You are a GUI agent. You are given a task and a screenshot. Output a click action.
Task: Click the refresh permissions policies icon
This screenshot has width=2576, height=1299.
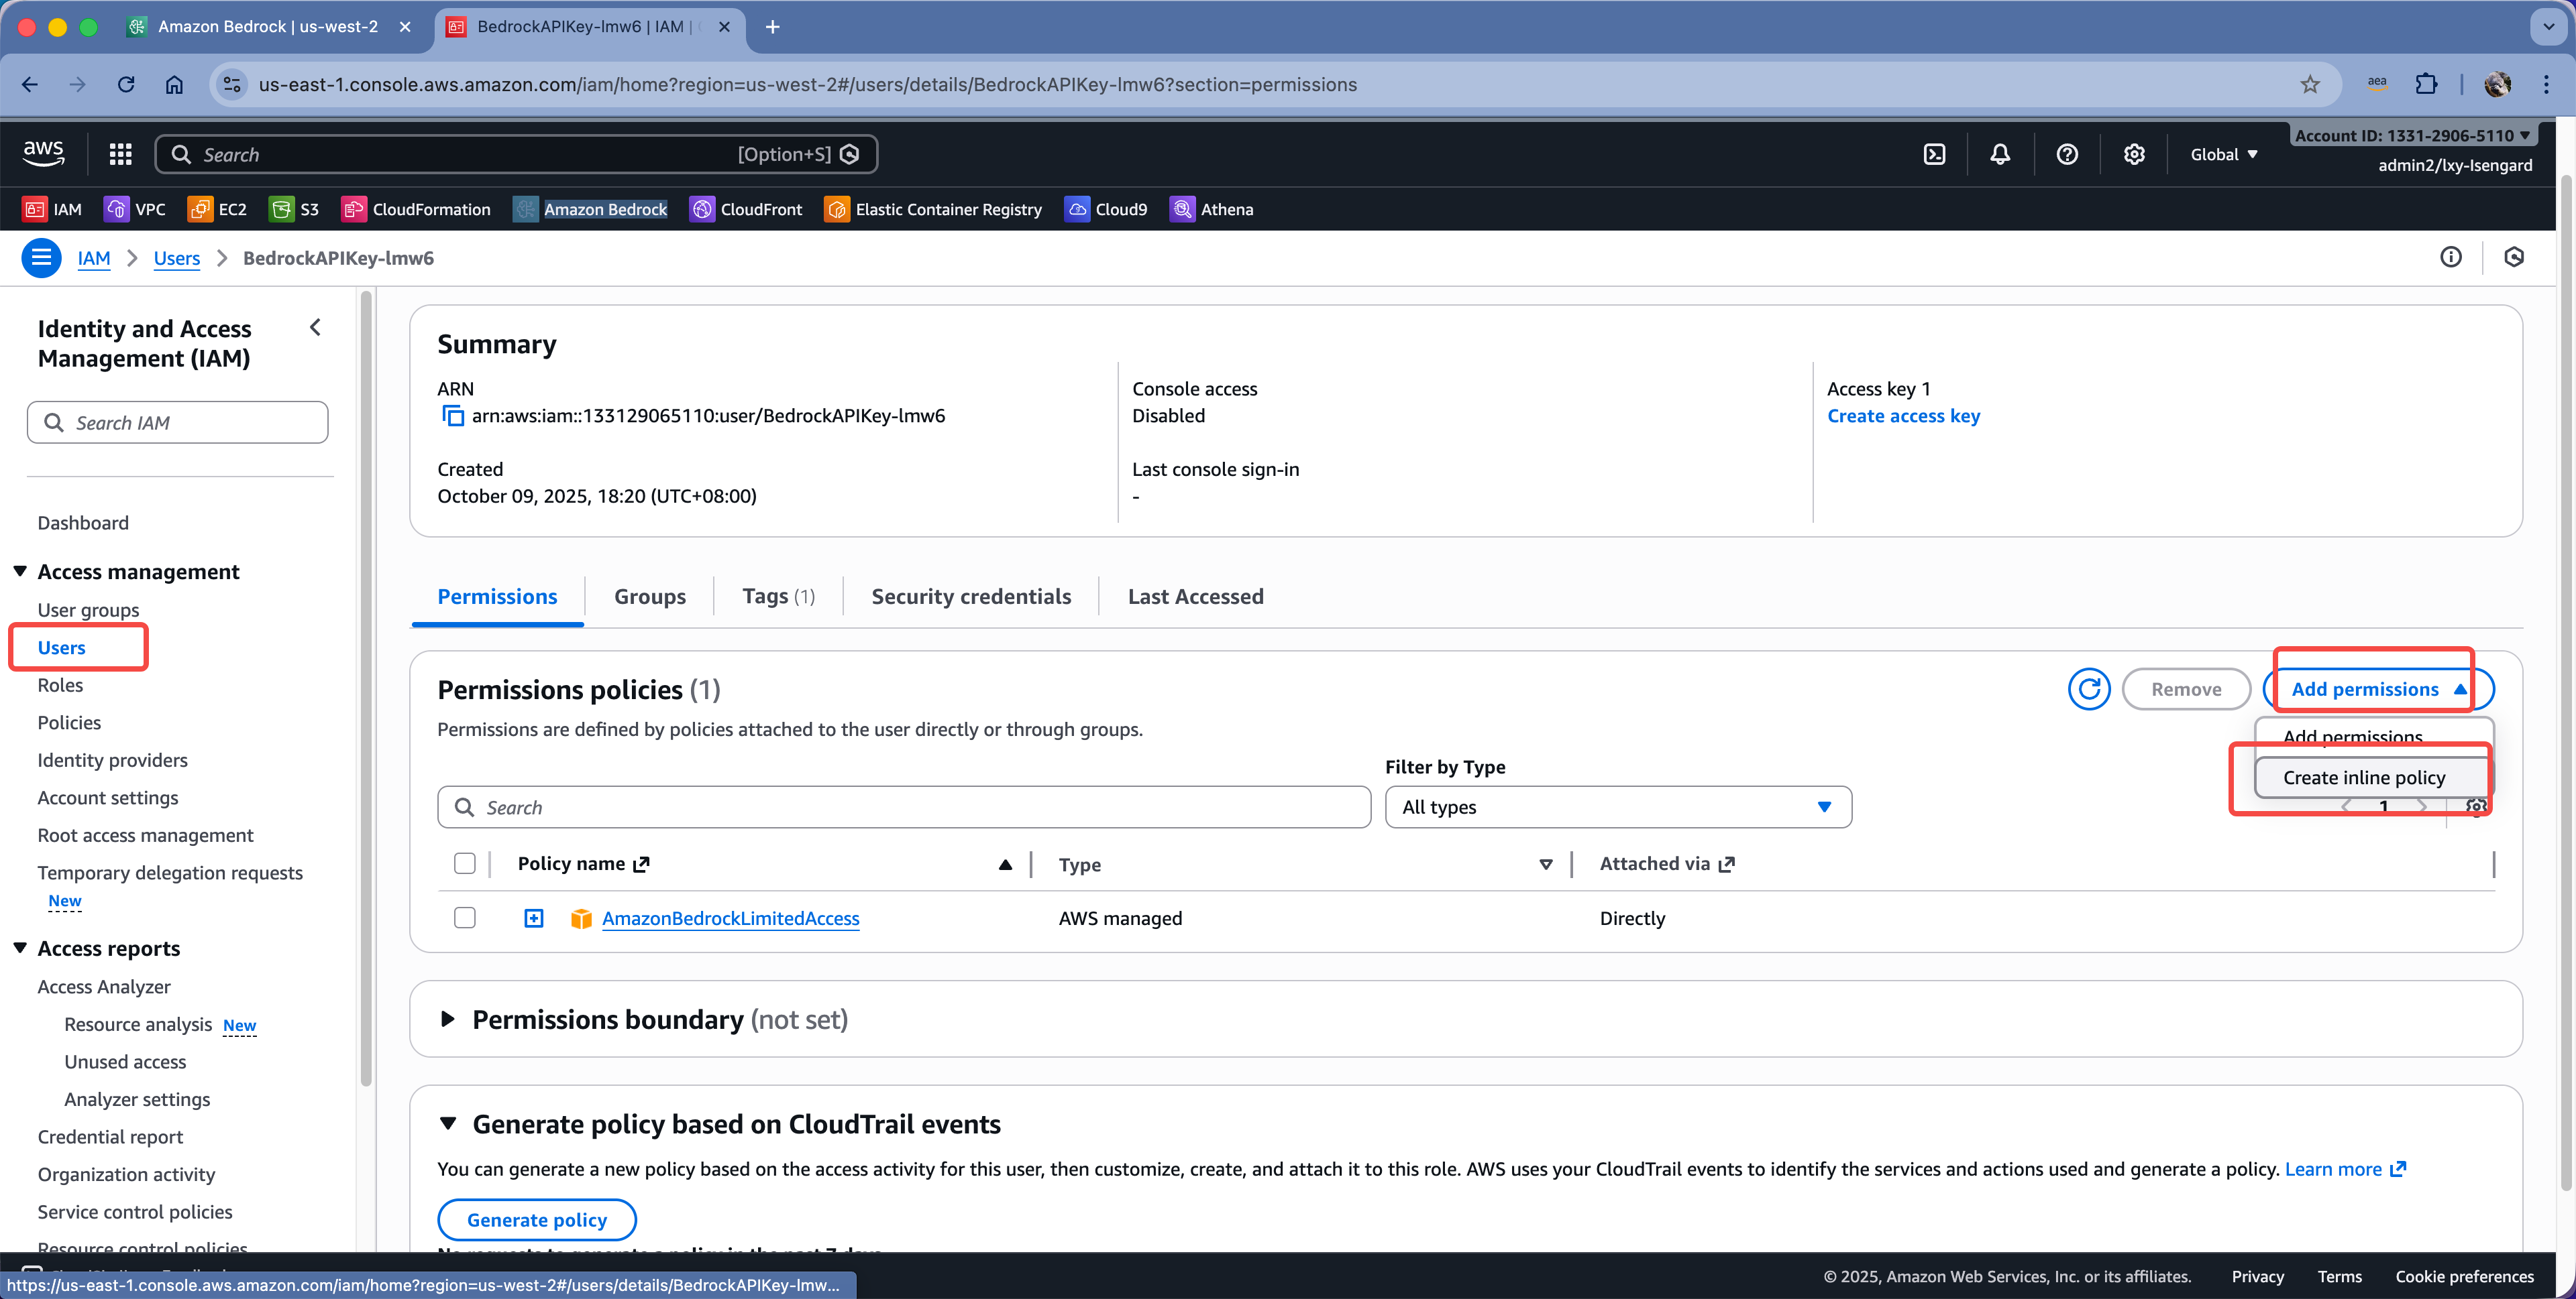[2088, 688]
